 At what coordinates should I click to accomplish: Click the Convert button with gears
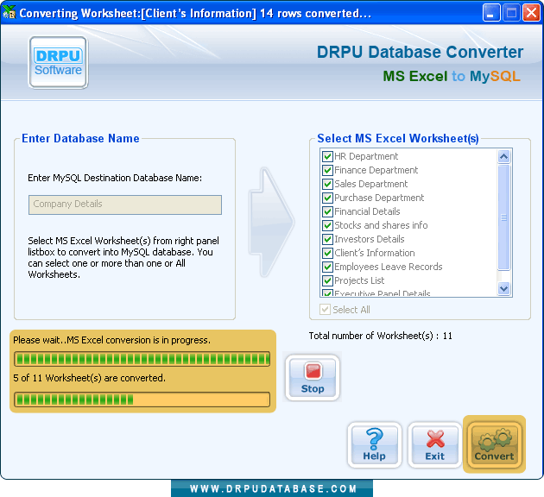(494, 444)
